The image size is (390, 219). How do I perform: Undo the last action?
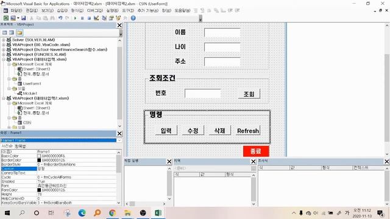[60, 18]
